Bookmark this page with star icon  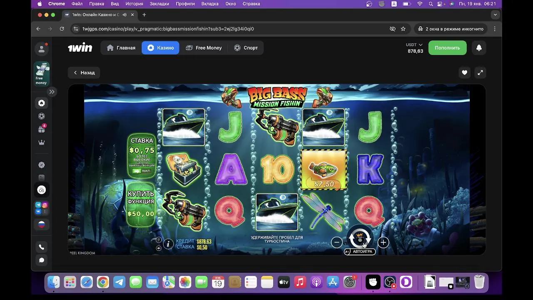click(403, 29)
